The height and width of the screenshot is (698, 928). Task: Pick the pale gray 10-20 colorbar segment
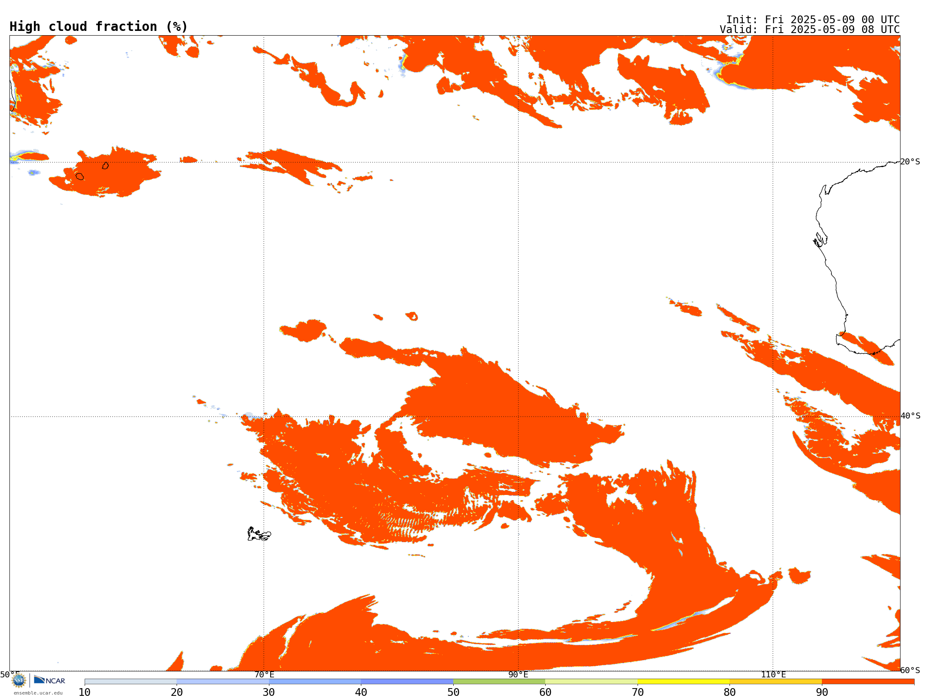coord(131,682)
